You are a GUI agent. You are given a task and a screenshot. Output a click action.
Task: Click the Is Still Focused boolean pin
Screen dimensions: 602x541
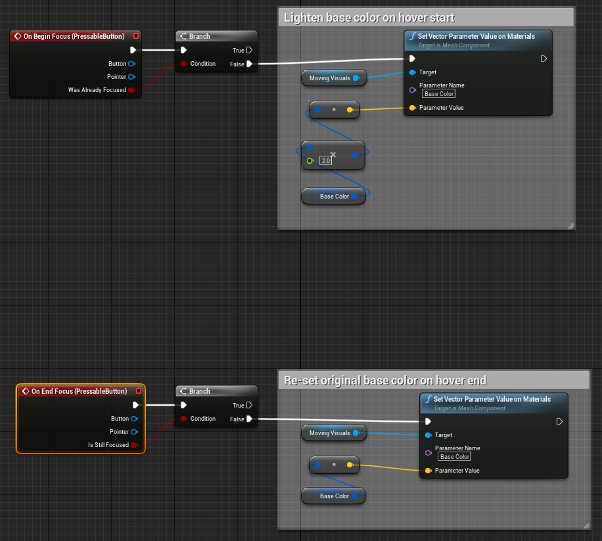(x=134, y=445)
